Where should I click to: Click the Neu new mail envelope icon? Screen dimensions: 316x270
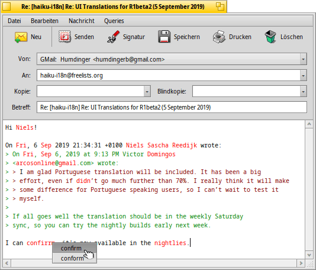21,37
